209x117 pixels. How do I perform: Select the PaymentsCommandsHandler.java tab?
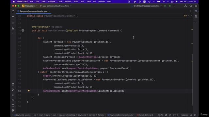[33, 11]
